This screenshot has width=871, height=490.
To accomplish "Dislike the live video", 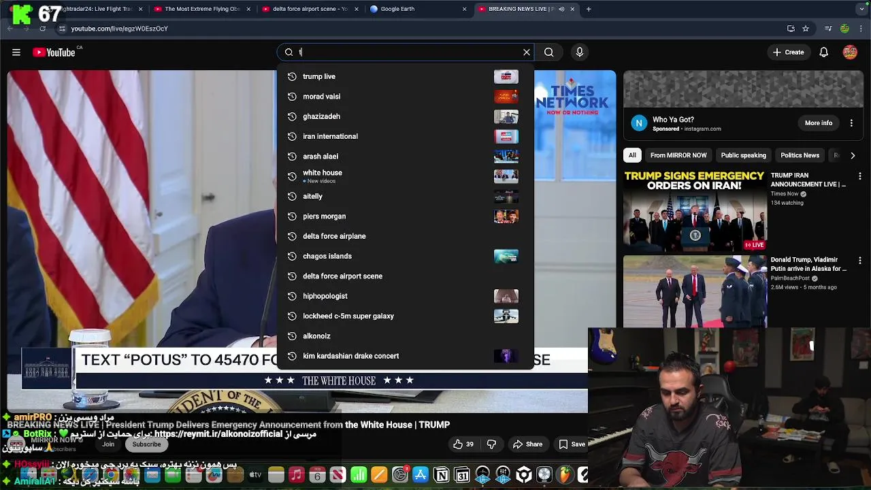I will pos(491,444).
